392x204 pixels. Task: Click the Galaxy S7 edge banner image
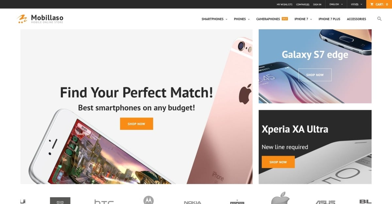[315, 66]
